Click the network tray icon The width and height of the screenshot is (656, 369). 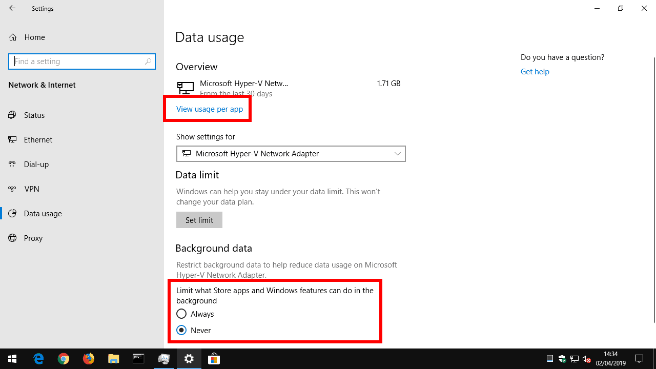point(575,359)
